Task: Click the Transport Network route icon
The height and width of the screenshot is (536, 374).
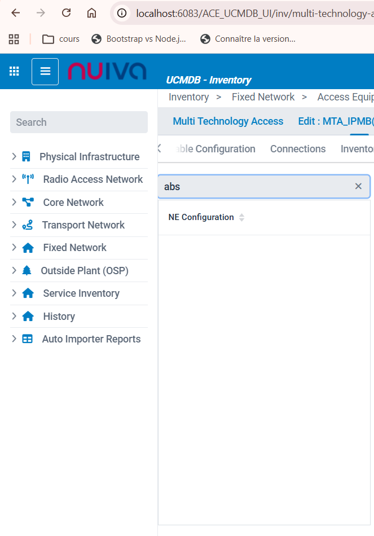Action: point(27,225)
